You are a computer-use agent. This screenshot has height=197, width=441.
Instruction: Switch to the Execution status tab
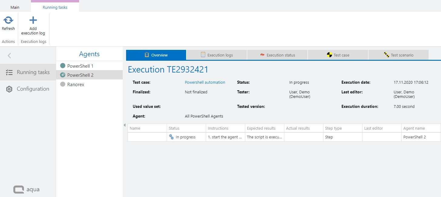pyautogui.click(x=277, y=55)
